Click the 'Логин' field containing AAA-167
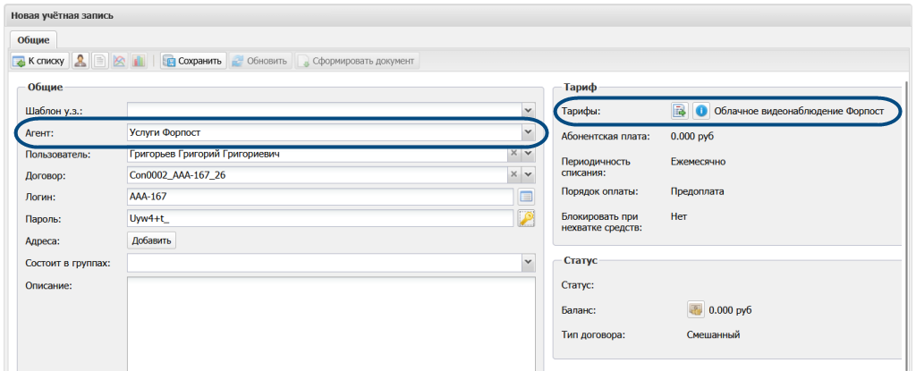Viewport: 916px width, 371px height. tap(320, 197)
